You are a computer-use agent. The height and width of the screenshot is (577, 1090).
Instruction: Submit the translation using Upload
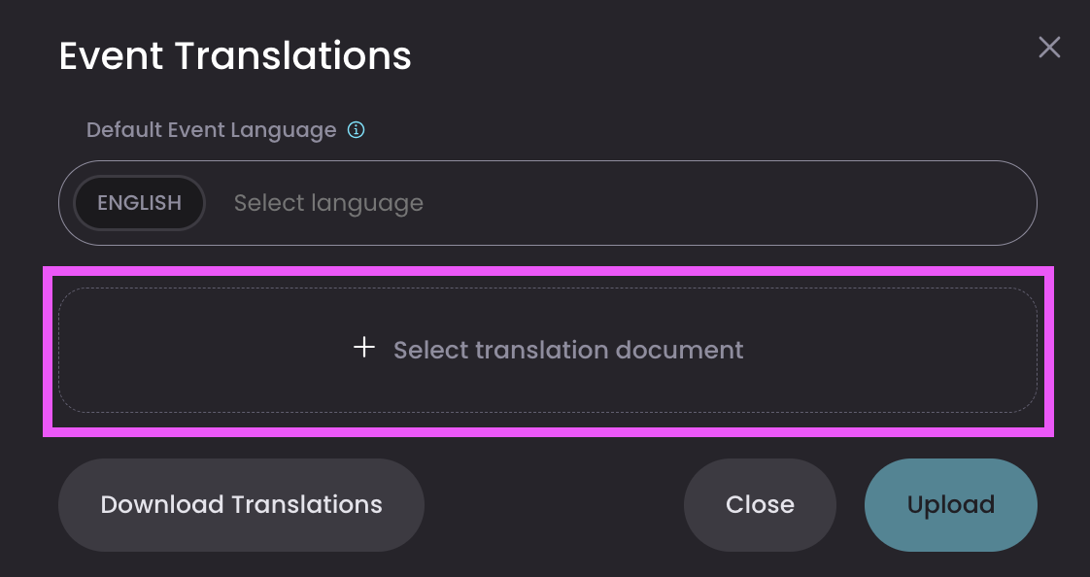(950, 505)
